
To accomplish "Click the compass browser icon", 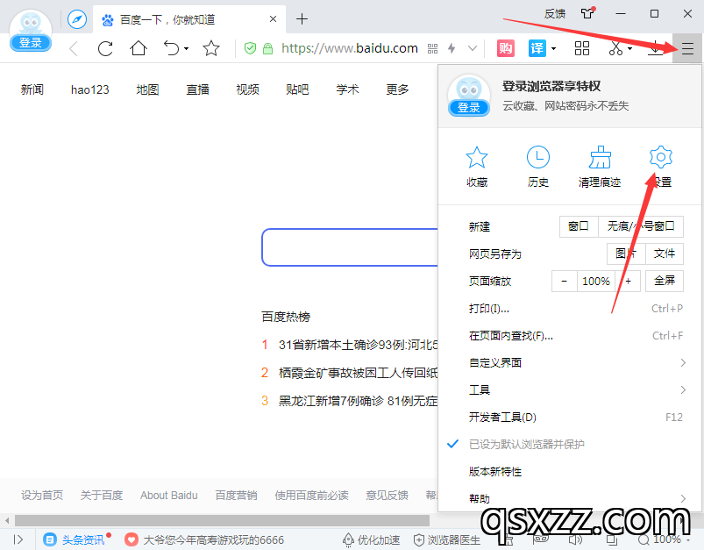I will click(77, 19).
